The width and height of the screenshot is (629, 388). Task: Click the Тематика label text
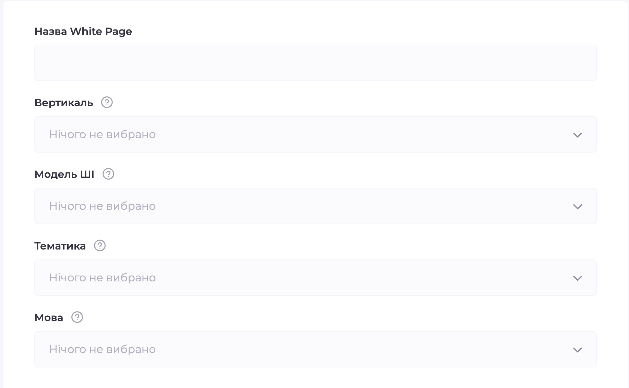tap(60, 246)
